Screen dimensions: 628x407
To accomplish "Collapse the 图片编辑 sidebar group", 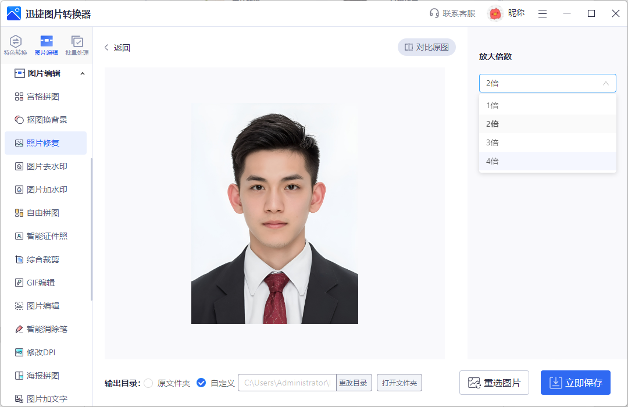I will pos(83,73).
